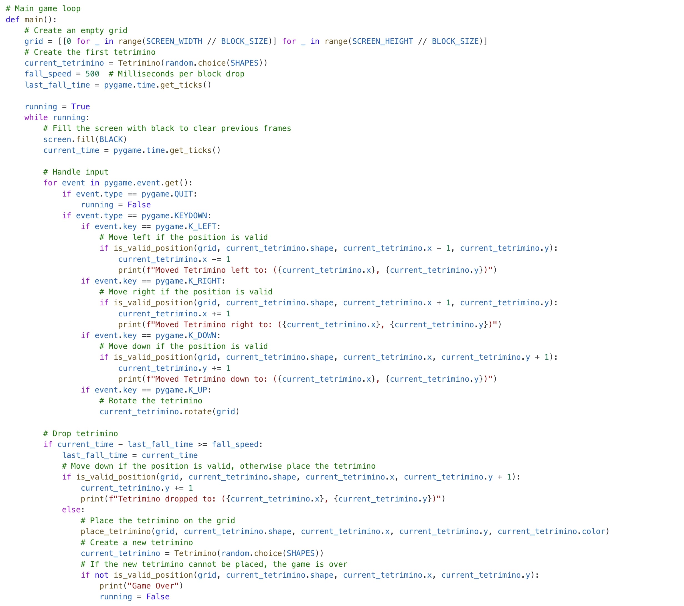Click 'current_tetrimino.color' argument
This screenshot has width=684, height=606.
click(x=551, y=532)
